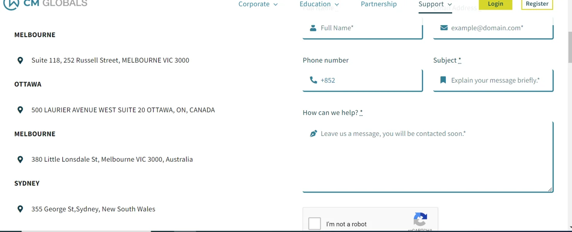Click the page vertical scrollbar thumb
Viewport: 572px width, 232px height.
(x=570, y=46)
